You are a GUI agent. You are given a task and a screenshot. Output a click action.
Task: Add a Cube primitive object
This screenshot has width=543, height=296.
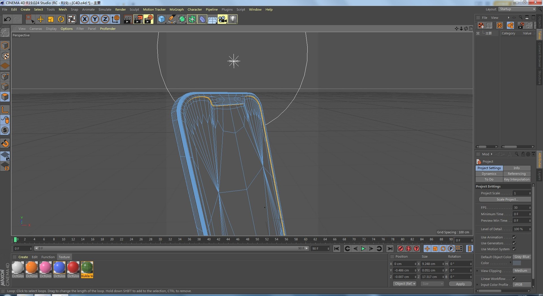pos(161,19)
